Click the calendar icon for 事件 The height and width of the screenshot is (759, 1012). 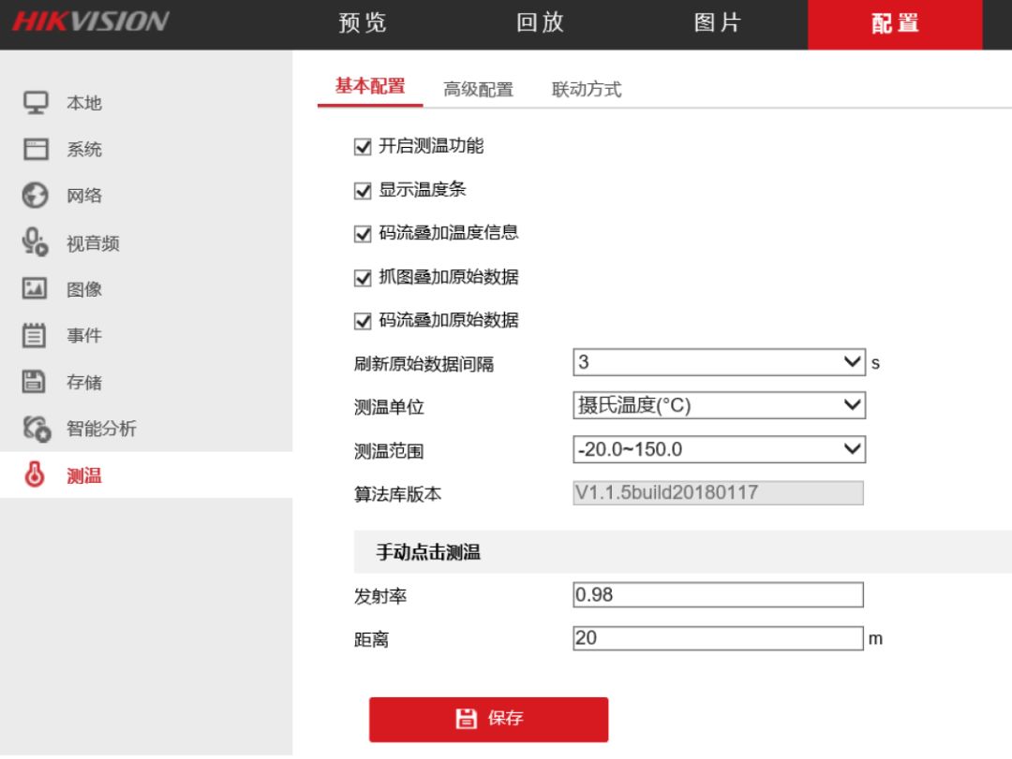point(35,335)
